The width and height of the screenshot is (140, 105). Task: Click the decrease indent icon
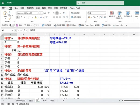click(x=64, y=17)
